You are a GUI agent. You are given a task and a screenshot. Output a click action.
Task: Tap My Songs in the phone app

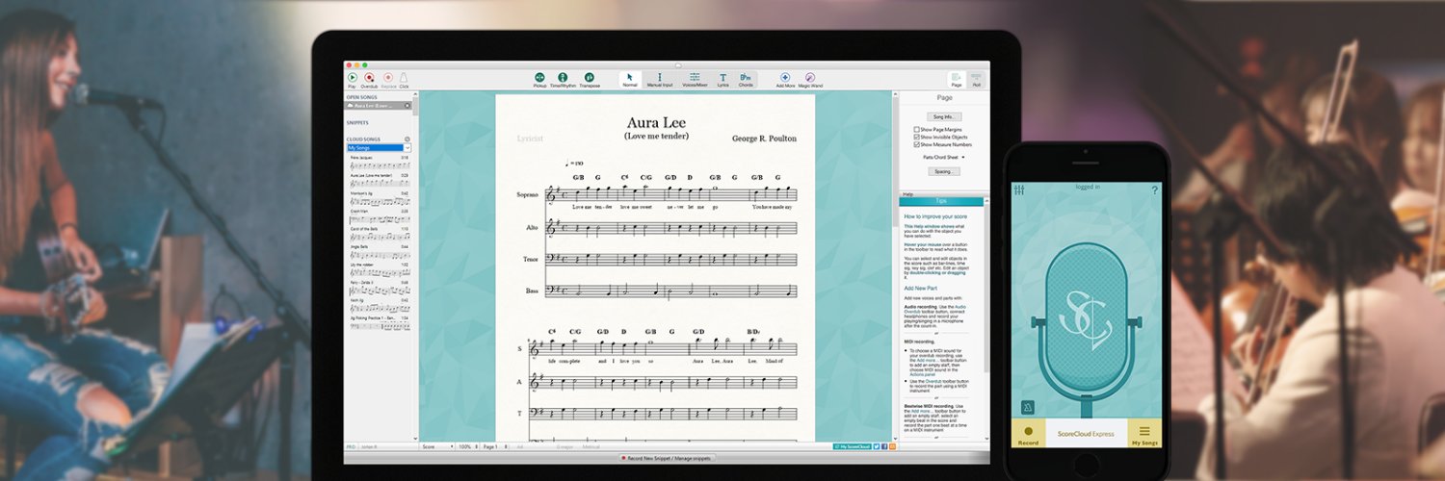tap(1144, 433)
